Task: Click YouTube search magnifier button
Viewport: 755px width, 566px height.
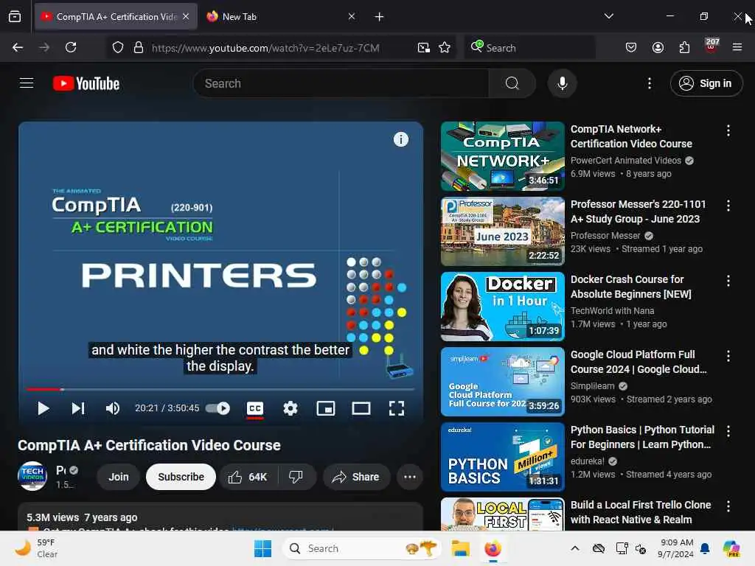Action: 512,83
